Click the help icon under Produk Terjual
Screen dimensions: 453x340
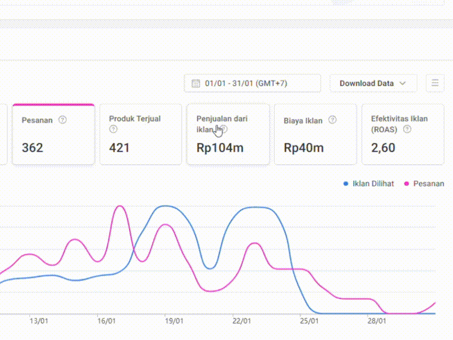(113, 129)
